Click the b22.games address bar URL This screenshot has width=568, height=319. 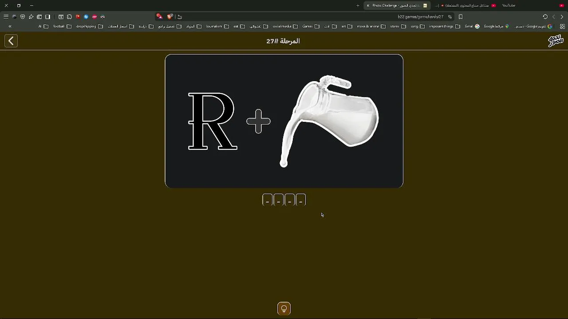[x=420, y=17]
